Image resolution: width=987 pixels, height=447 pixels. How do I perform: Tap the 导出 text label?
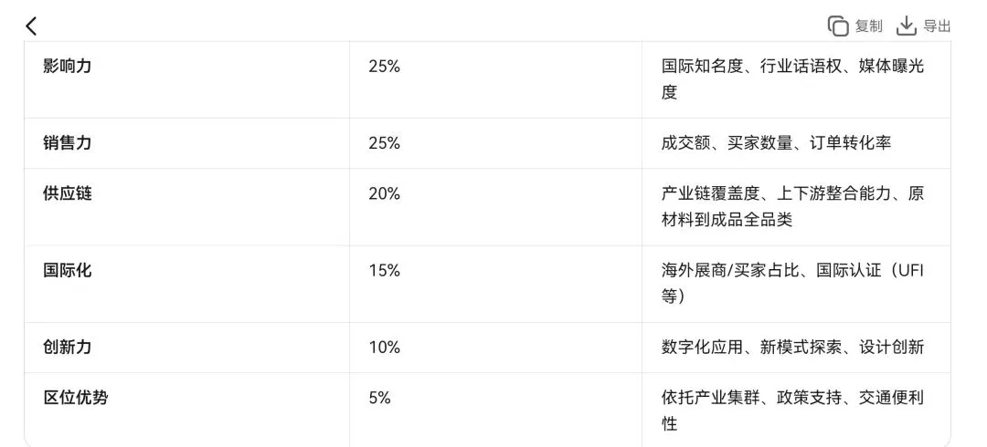point(937,26)
